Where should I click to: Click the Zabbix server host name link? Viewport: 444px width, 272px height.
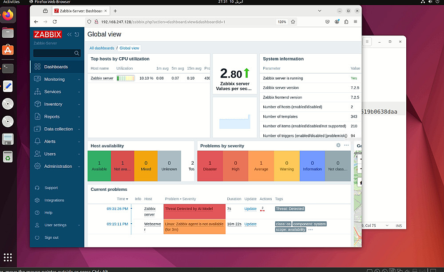pyautogui.click(x=102, y=78)
